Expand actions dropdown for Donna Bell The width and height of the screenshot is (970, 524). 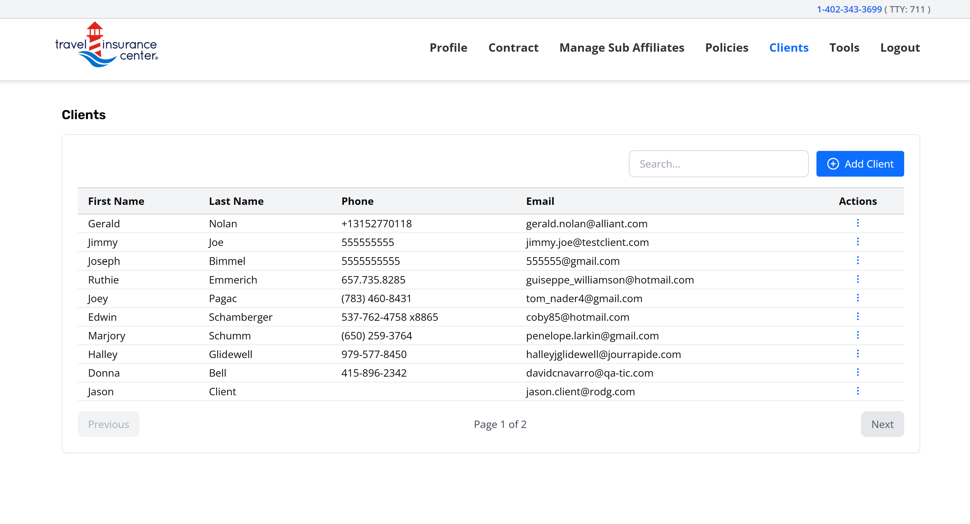click(x=857, y=373)
